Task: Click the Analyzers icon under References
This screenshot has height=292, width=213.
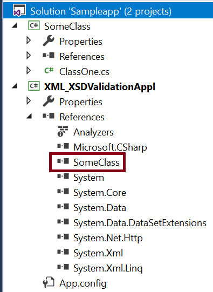Action: coord(63,132)
